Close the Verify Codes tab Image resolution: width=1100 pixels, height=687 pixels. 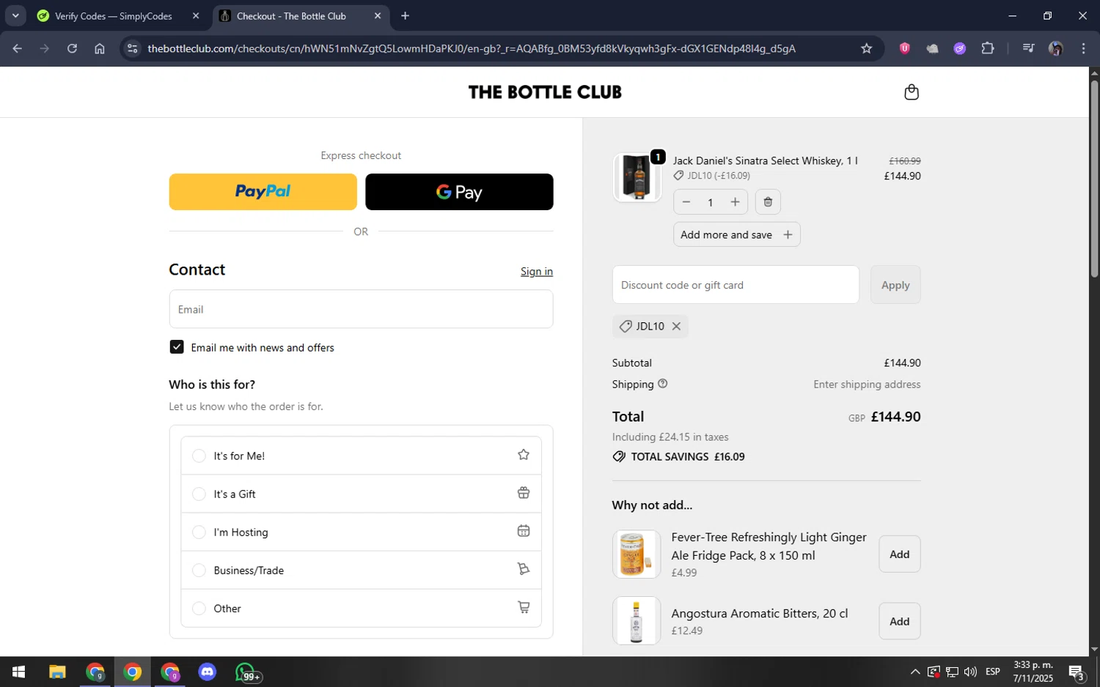[x=196, y=16]
